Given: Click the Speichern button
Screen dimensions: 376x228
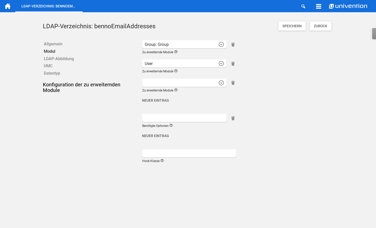Looking at the screenshot, I should pos(292,26).
